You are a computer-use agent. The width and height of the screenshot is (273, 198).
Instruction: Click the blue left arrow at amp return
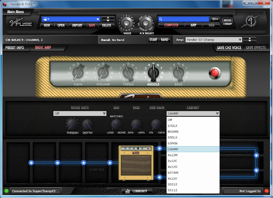pos(159,177)
